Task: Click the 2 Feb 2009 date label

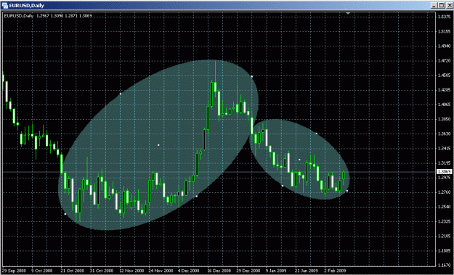Action: 335,271
